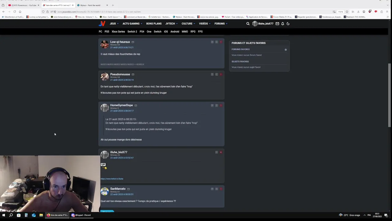
Task: Select the MMO genre link
Action: point(185,32)
